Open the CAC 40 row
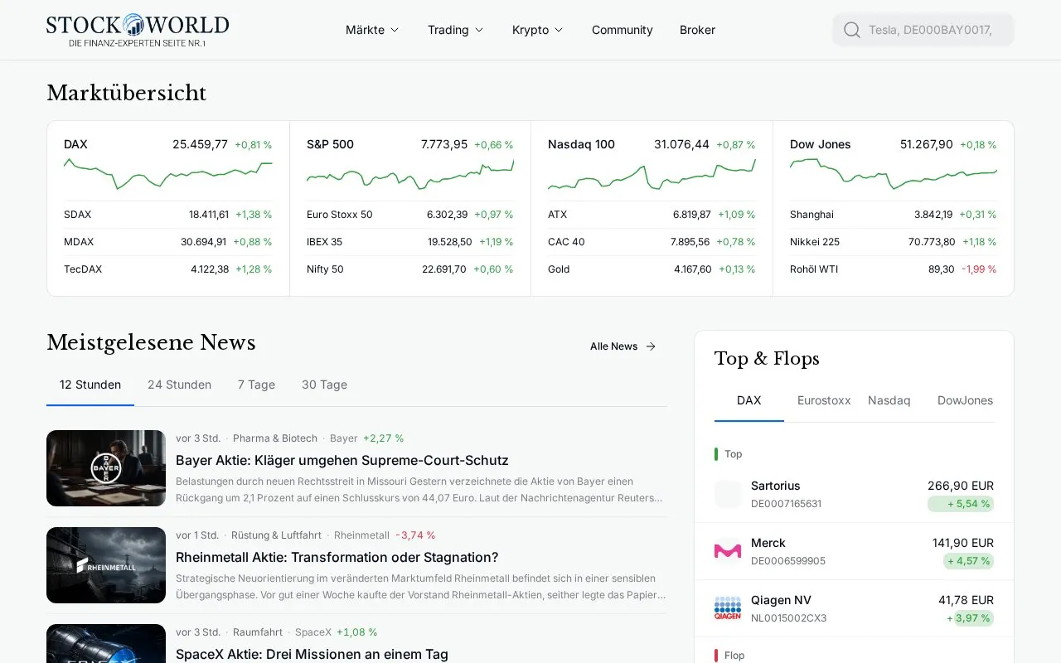This screenshot has height=663, width=1061. (652, 242)
